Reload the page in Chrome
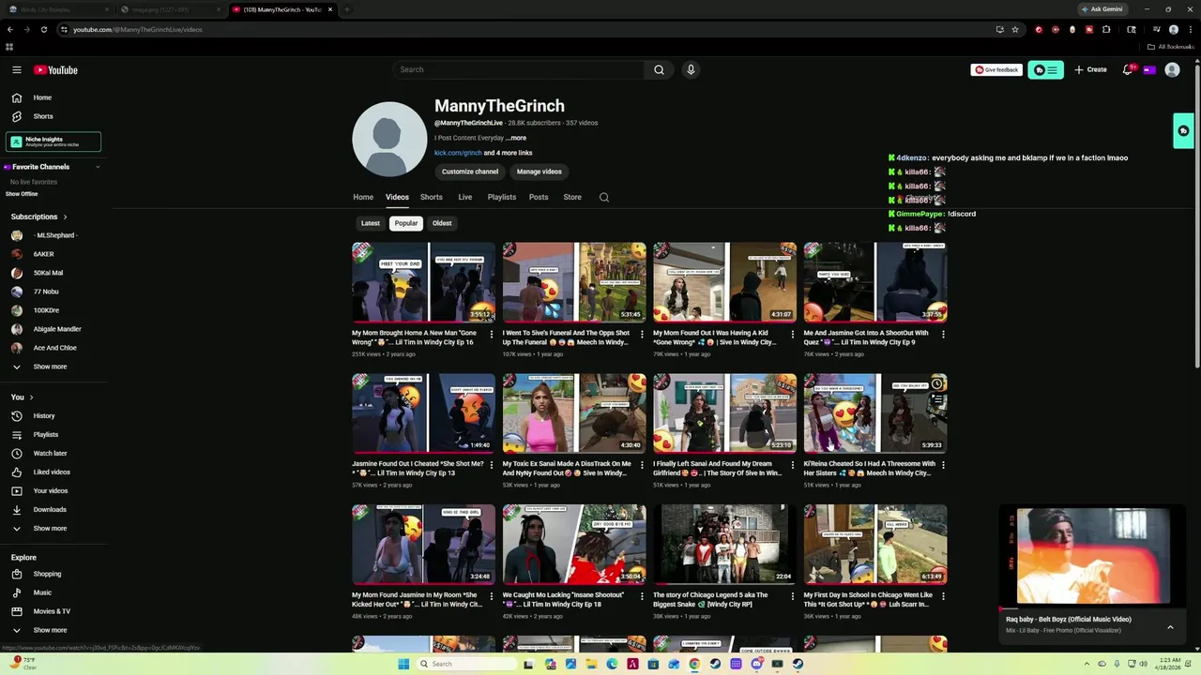 coord(43,29)
